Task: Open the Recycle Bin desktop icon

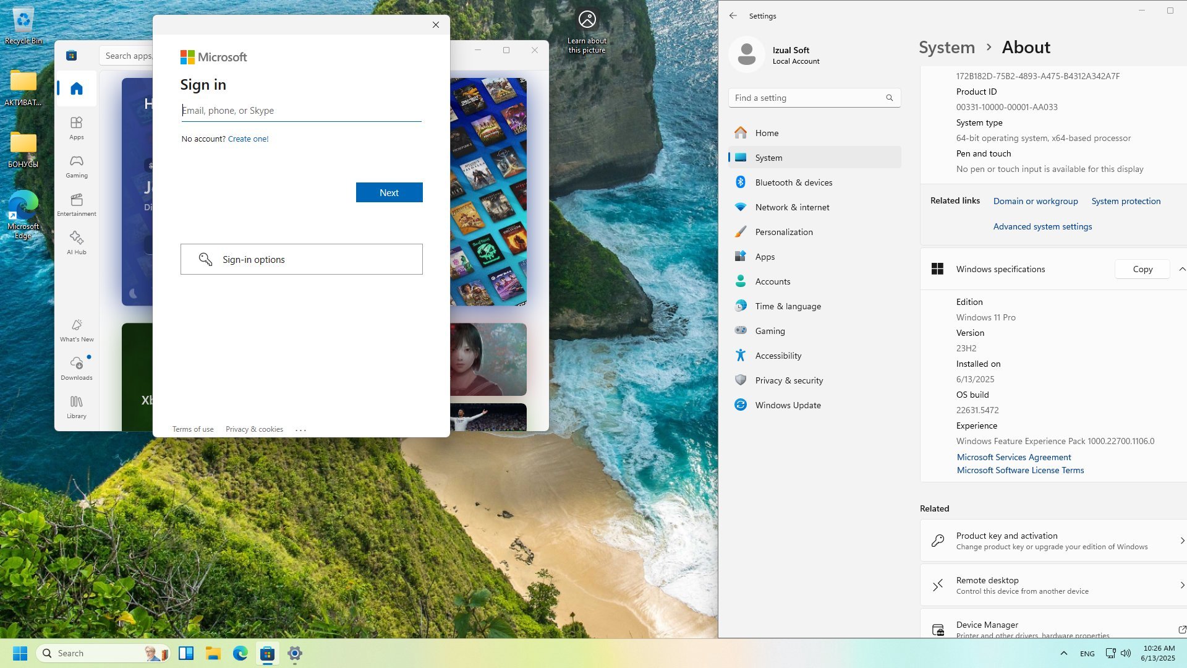Action: pyautogui.click(x=23, y=26)
